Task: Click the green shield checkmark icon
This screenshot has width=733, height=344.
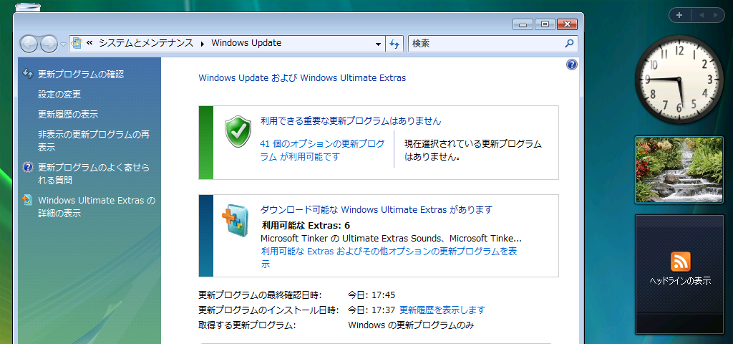Action: click(238, 132)
